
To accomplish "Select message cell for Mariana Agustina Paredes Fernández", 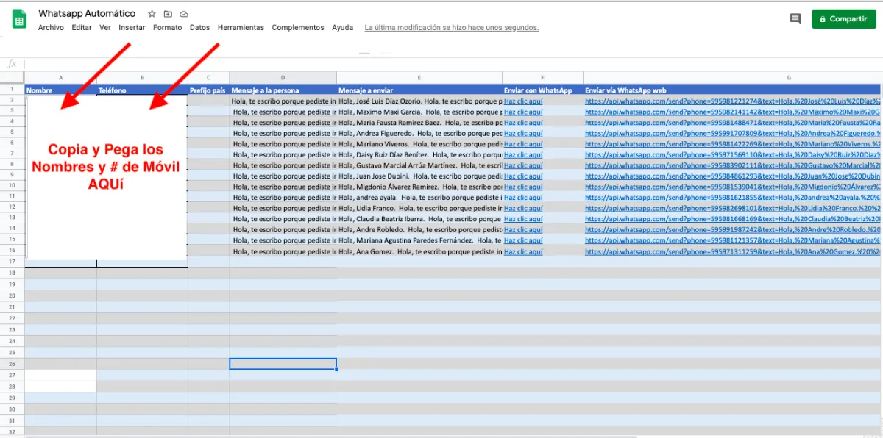I will coord(419,240).
